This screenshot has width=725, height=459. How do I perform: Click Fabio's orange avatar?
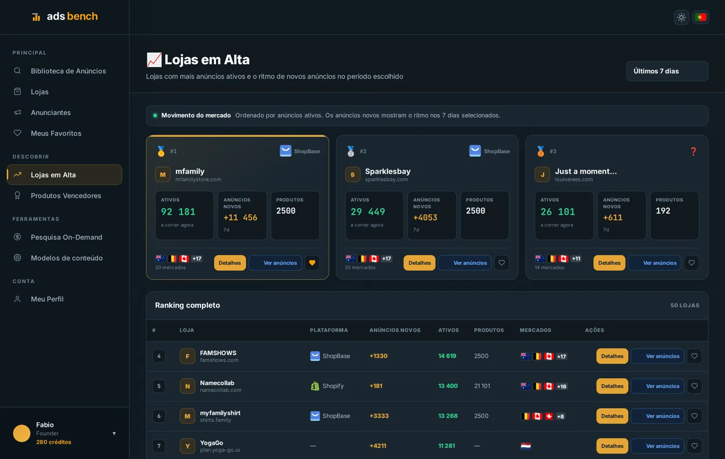click(x=22, y=433)
